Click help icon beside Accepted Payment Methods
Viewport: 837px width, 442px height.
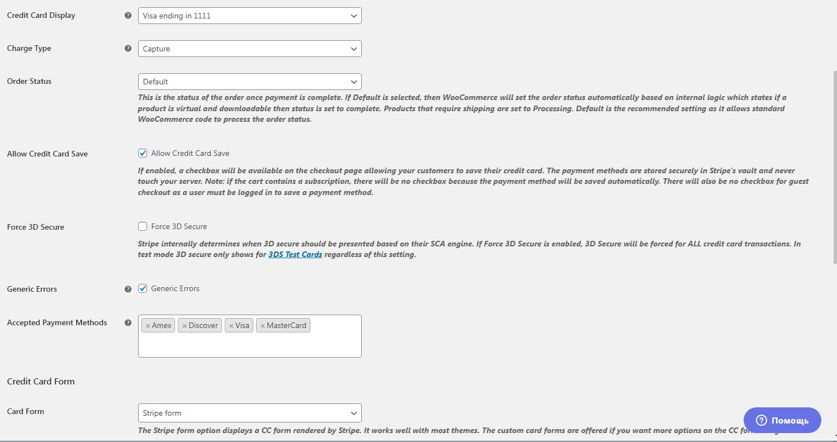(128, 322)
